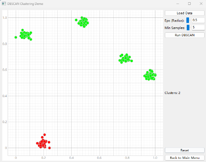
Task: Focus the Min Samples field showing 5
Action: click(x=198, y=27)
